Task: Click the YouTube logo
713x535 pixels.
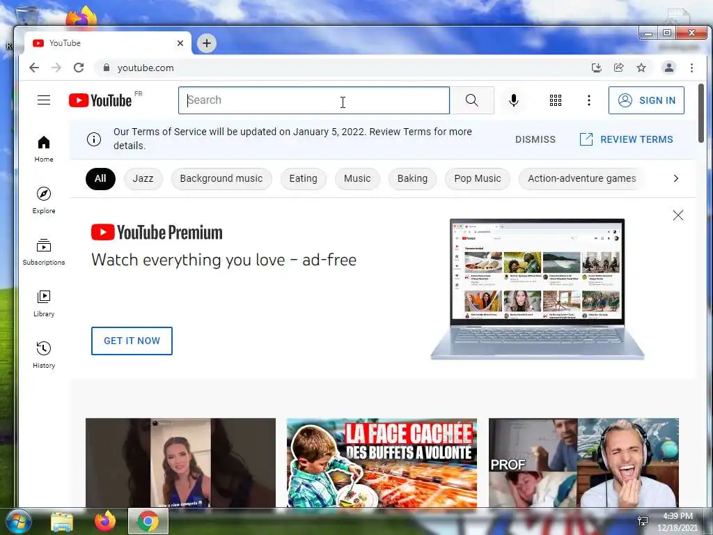Action: [100, 100]
